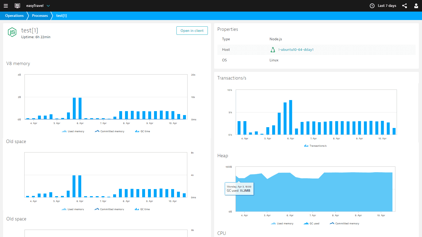Viewport: 422px width, 237px height.
Task: Click the Linux OS value
Action: pyautogui.click(x=274, y=60)
